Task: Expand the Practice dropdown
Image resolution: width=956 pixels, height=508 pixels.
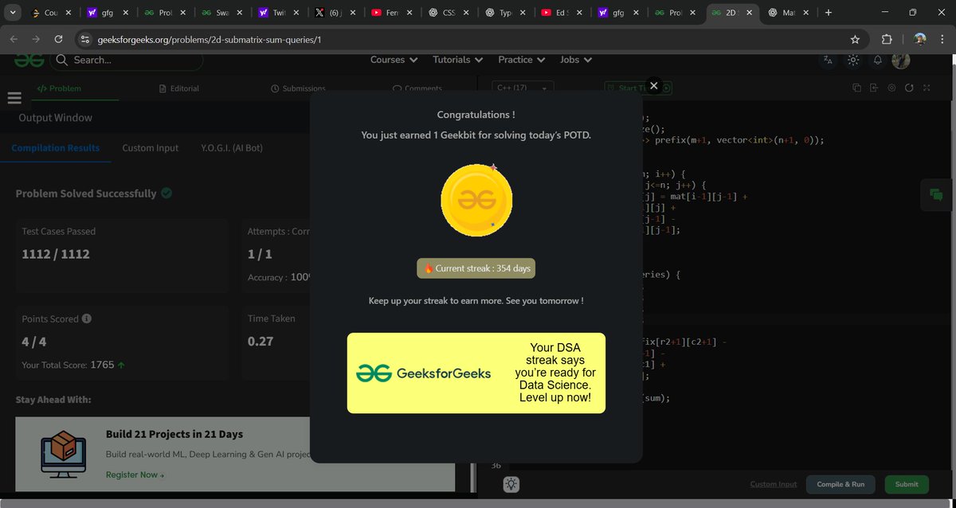Action: coord(521,60)
